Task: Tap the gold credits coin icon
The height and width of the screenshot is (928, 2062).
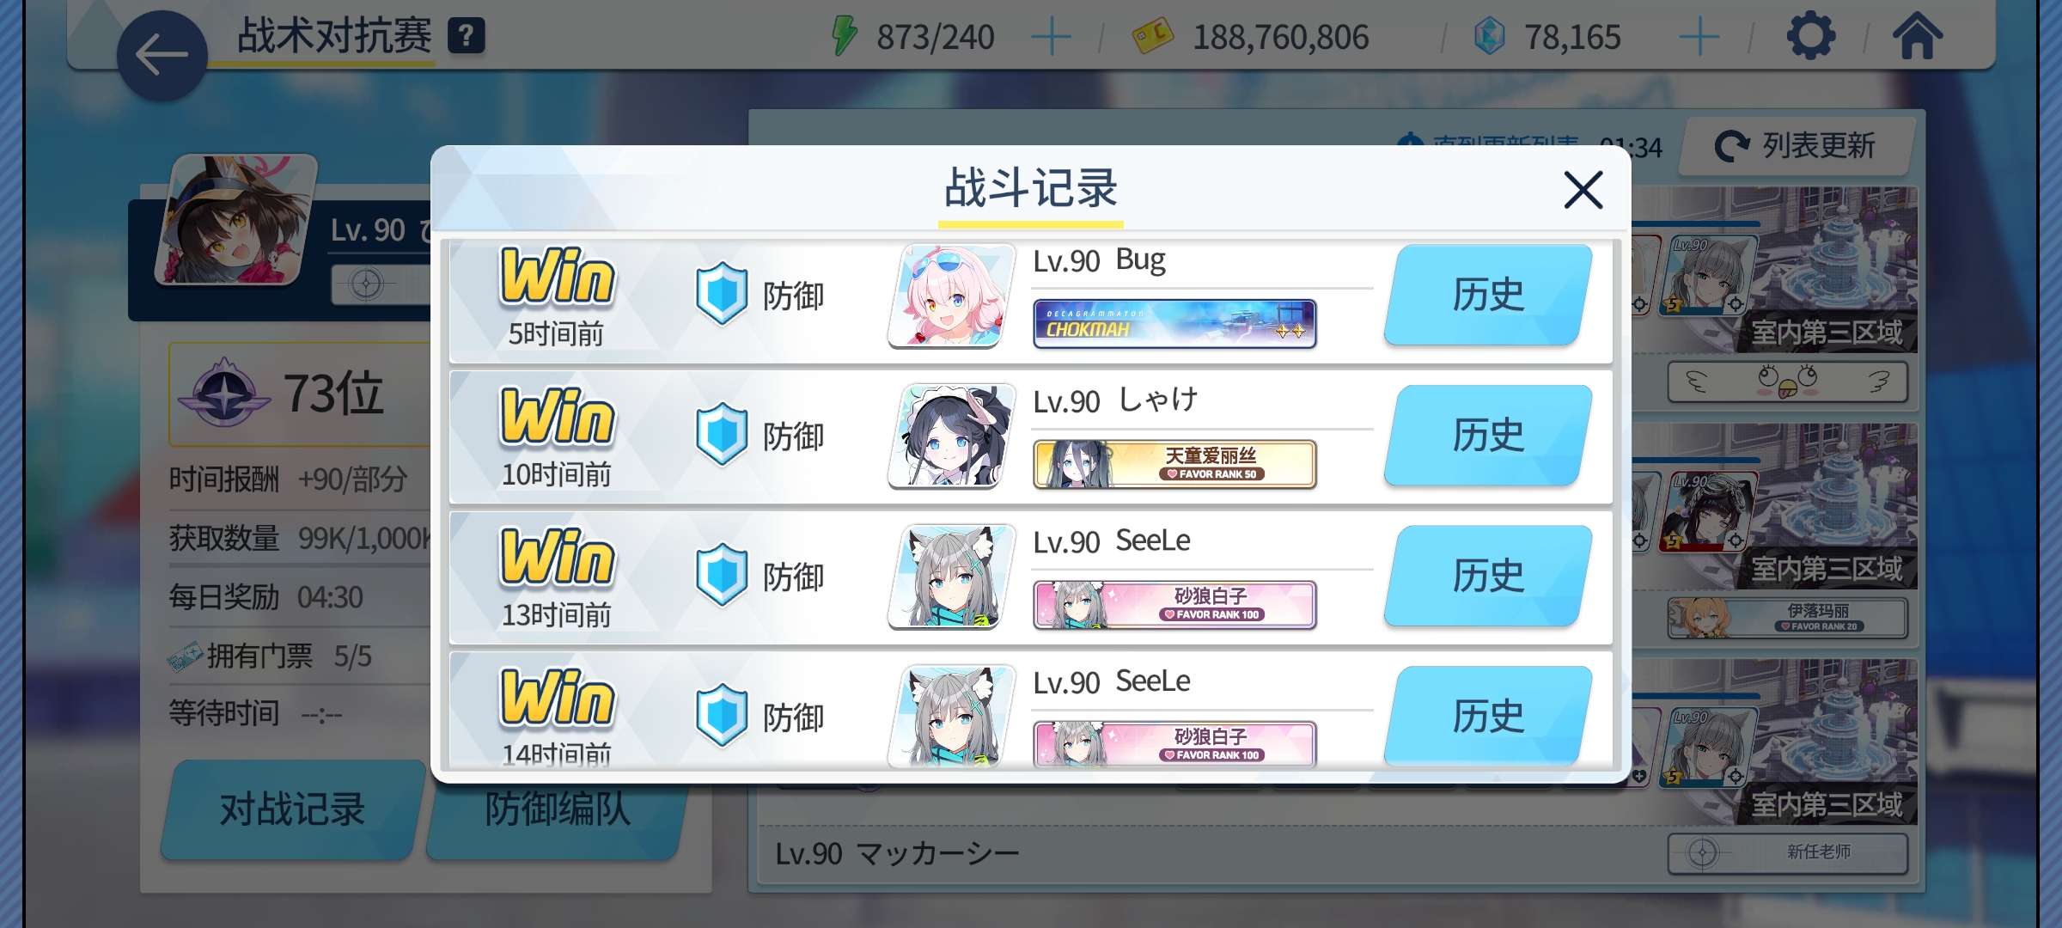Action: (x=1152, y=36)
